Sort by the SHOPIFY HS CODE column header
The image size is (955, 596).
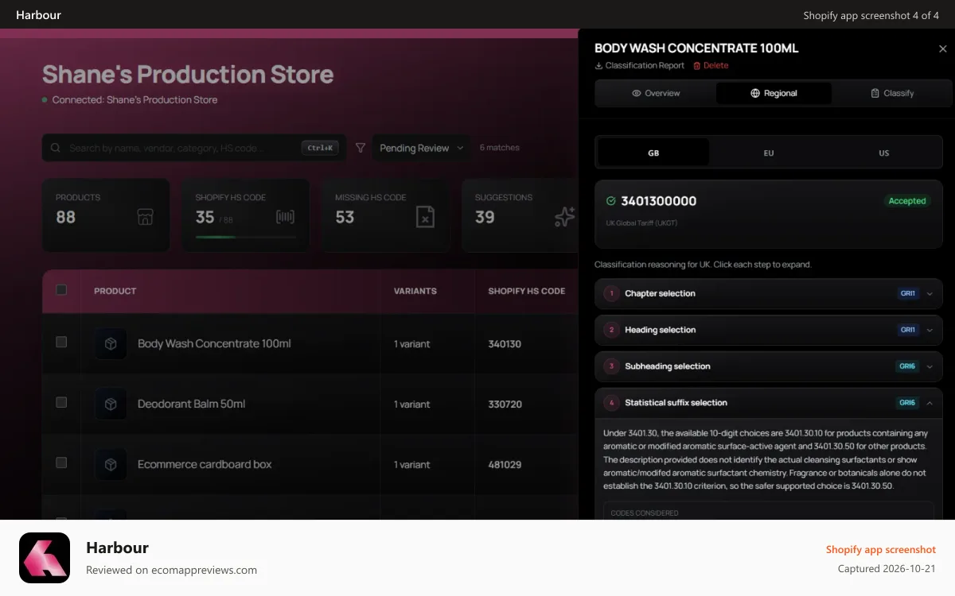pos(527,291)
